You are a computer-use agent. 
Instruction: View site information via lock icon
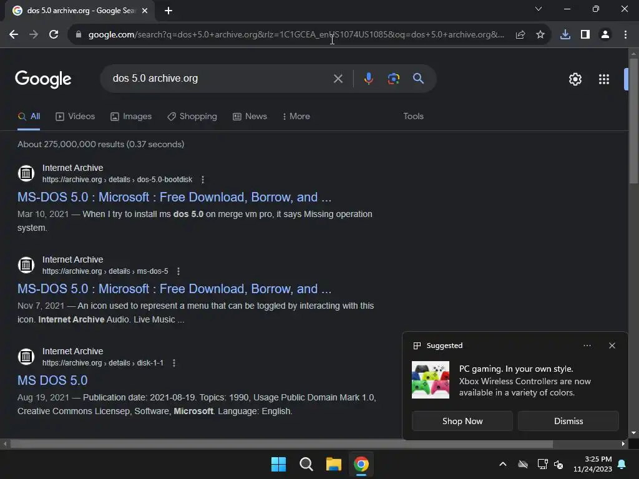tap(79, 35)
